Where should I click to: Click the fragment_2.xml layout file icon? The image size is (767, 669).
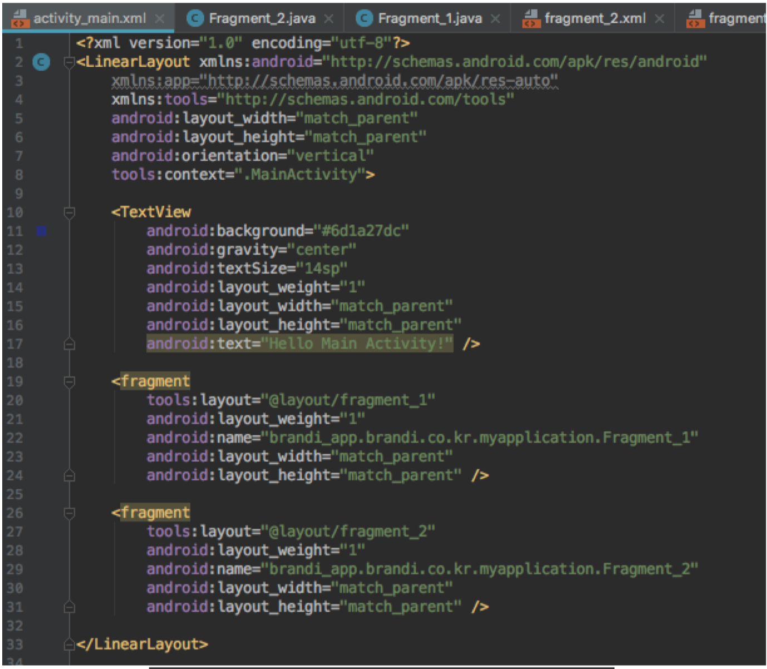coord(530,18)
